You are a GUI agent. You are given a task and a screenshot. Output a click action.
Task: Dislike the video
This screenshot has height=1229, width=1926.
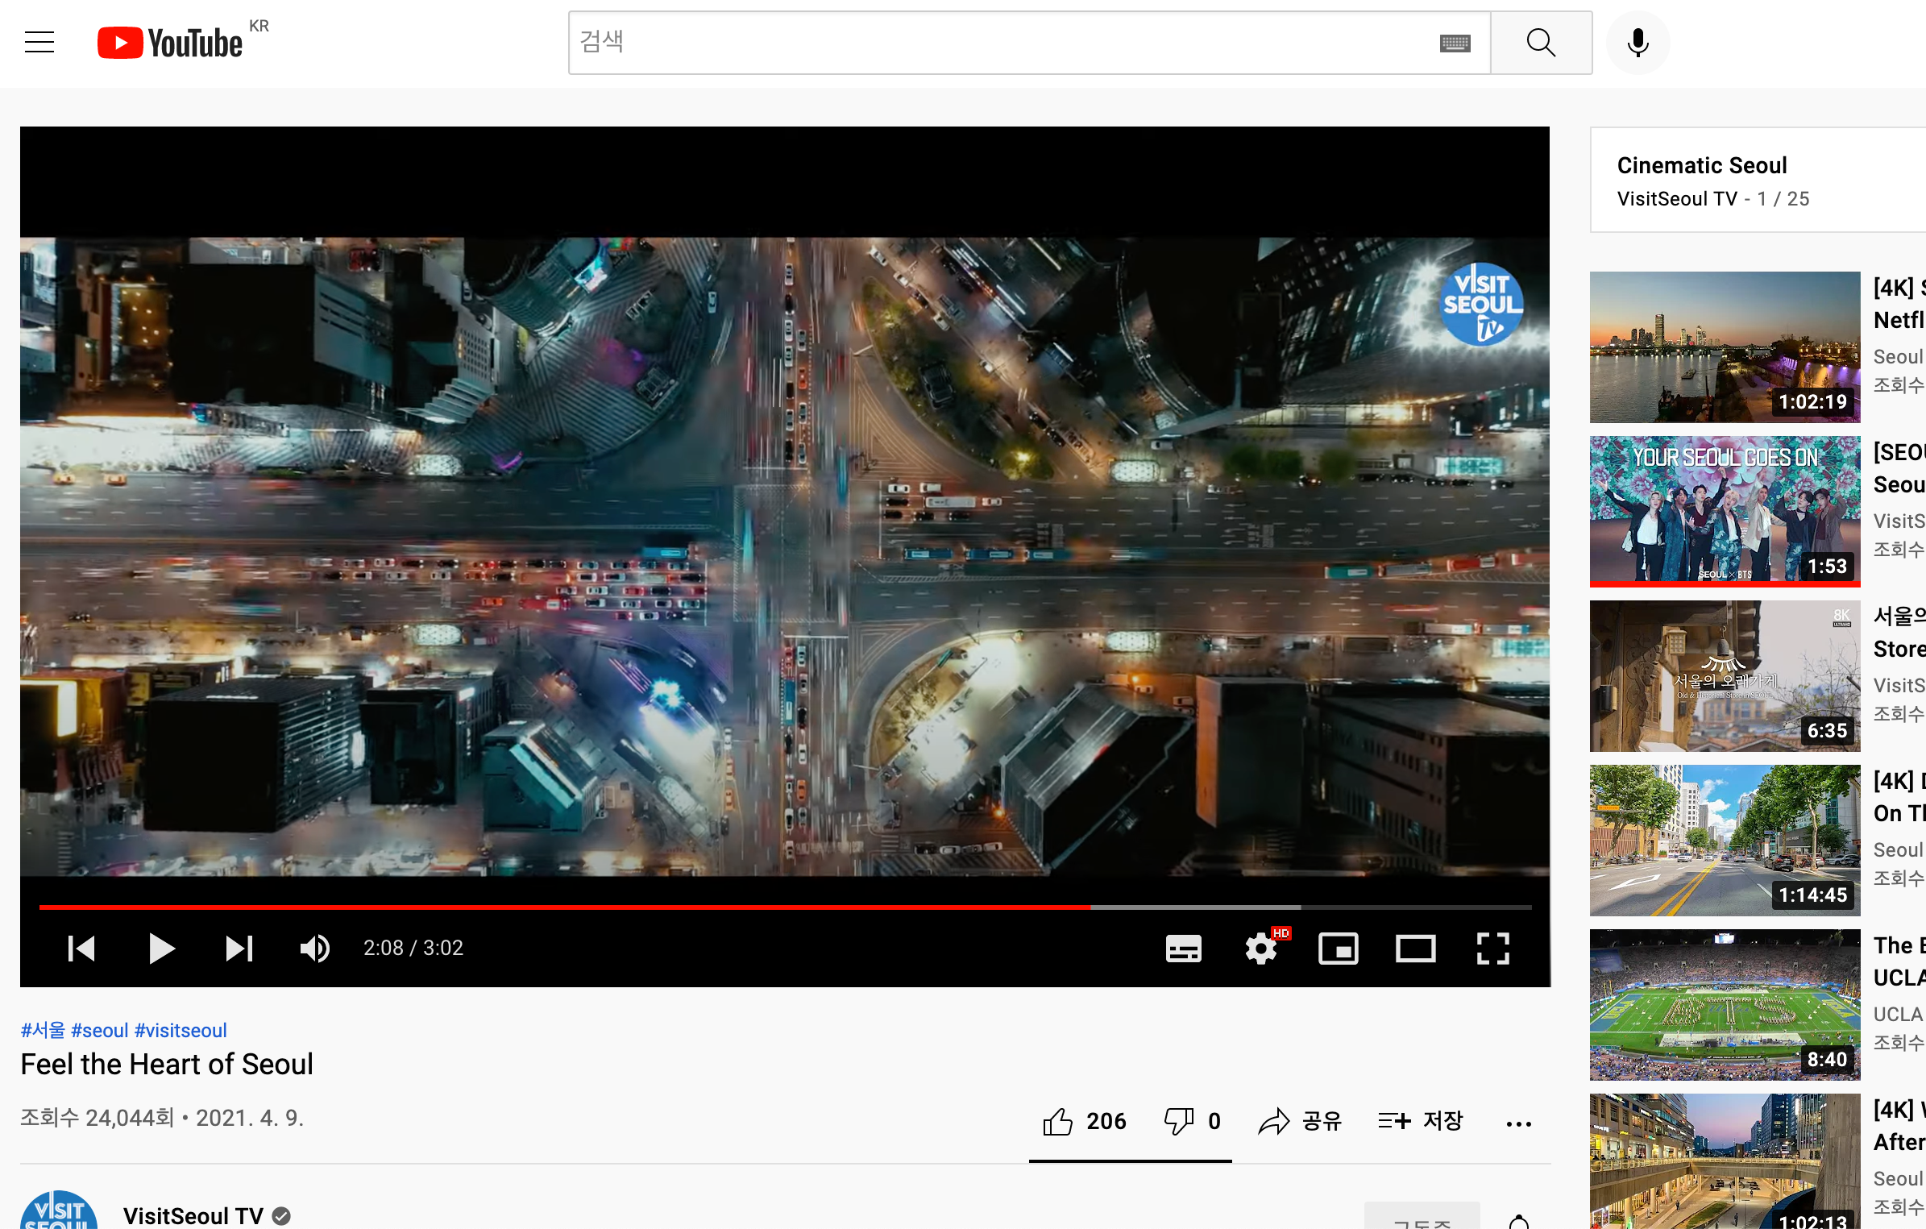tap(1193, 1122)
